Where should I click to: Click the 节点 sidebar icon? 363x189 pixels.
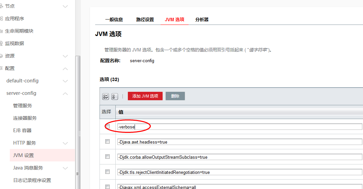point(1,6)
